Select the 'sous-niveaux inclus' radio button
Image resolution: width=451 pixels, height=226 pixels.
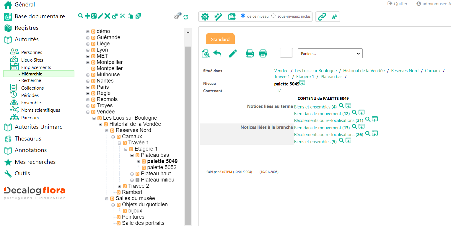click(x=273, y=16)
